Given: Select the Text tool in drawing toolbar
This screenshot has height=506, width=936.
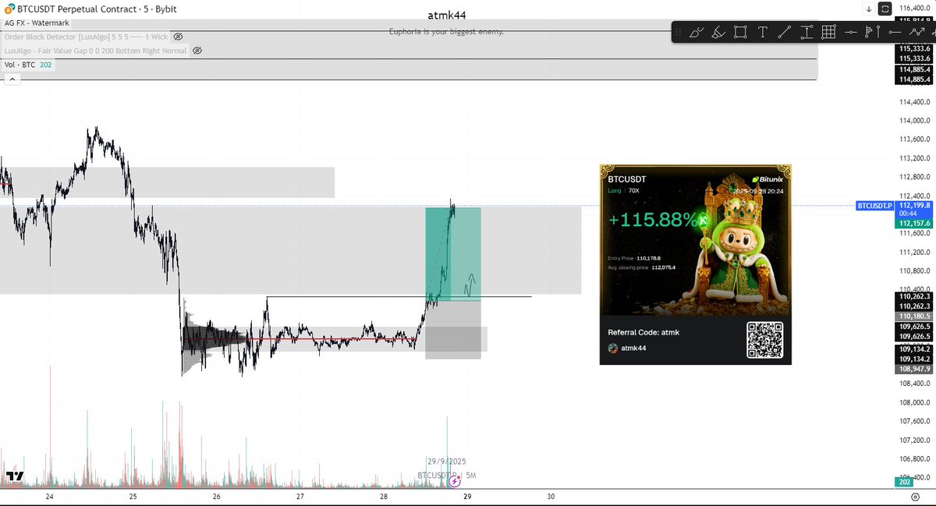Looking at the screenshot, I should coord(762,32).
